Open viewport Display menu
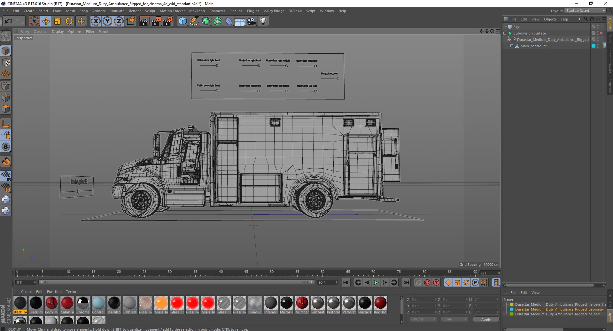The height and width of the screenshot is (331, 613). coord(58,32)
